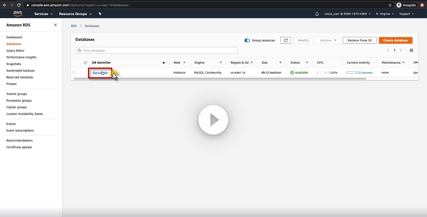
Task: Expand all rows with plus icon in header
Action: pos(85,62)
